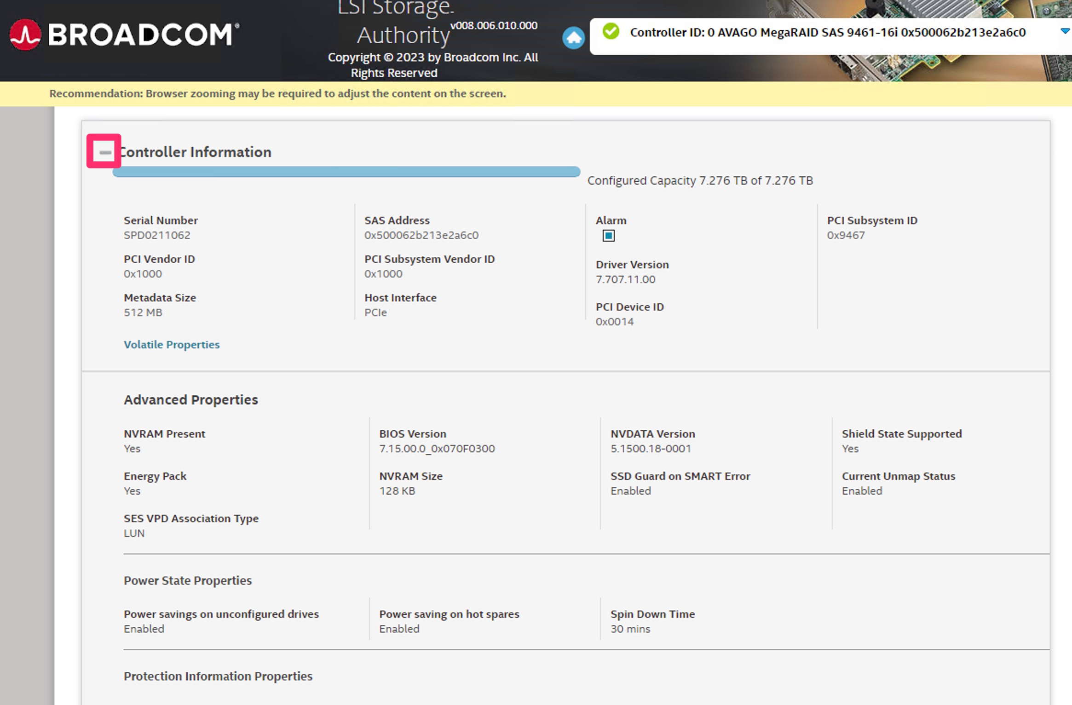The image size is (1072, 705).
Task: Click the Configured Capacity 7.276 TB text
Action: 700,181
